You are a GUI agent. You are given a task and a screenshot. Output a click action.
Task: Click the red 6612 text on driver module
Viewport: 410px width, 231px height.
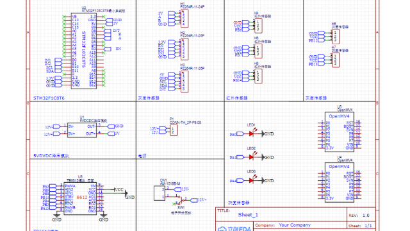82,197
